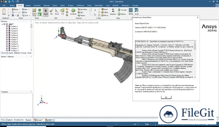Hide Surface 5 via its checkbox
Image resolution: width=219 pixels, height=127 pixels.
7,35
